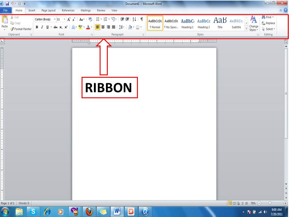Click the Grow Font icon
Viewport: 289px width, 217px height.
pyautogui.click(x=69, y=19)
